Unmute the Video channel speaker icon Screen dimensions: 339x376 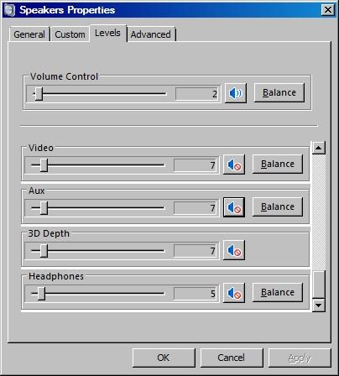(x=234, y=164)
